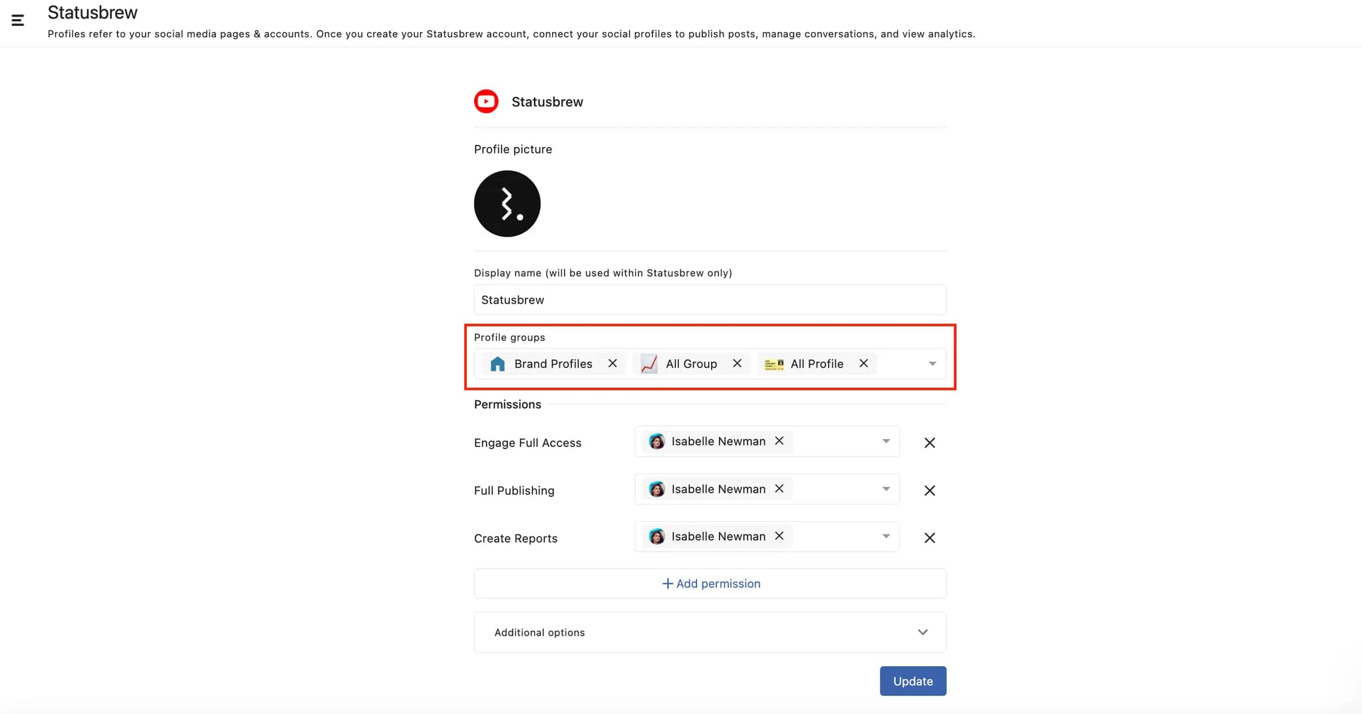Click the chart icon on All Group tag
The width and height of the screenshot is (1362, 714).
648,364
